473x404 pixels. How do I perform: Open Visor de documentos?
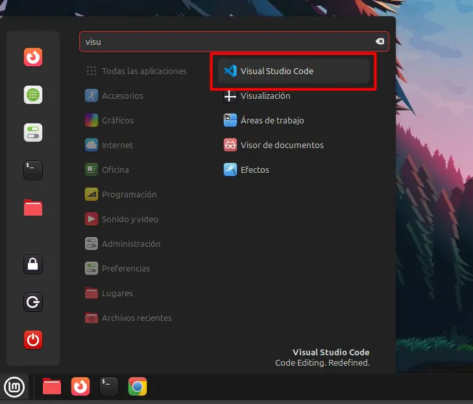coord(281,145)
